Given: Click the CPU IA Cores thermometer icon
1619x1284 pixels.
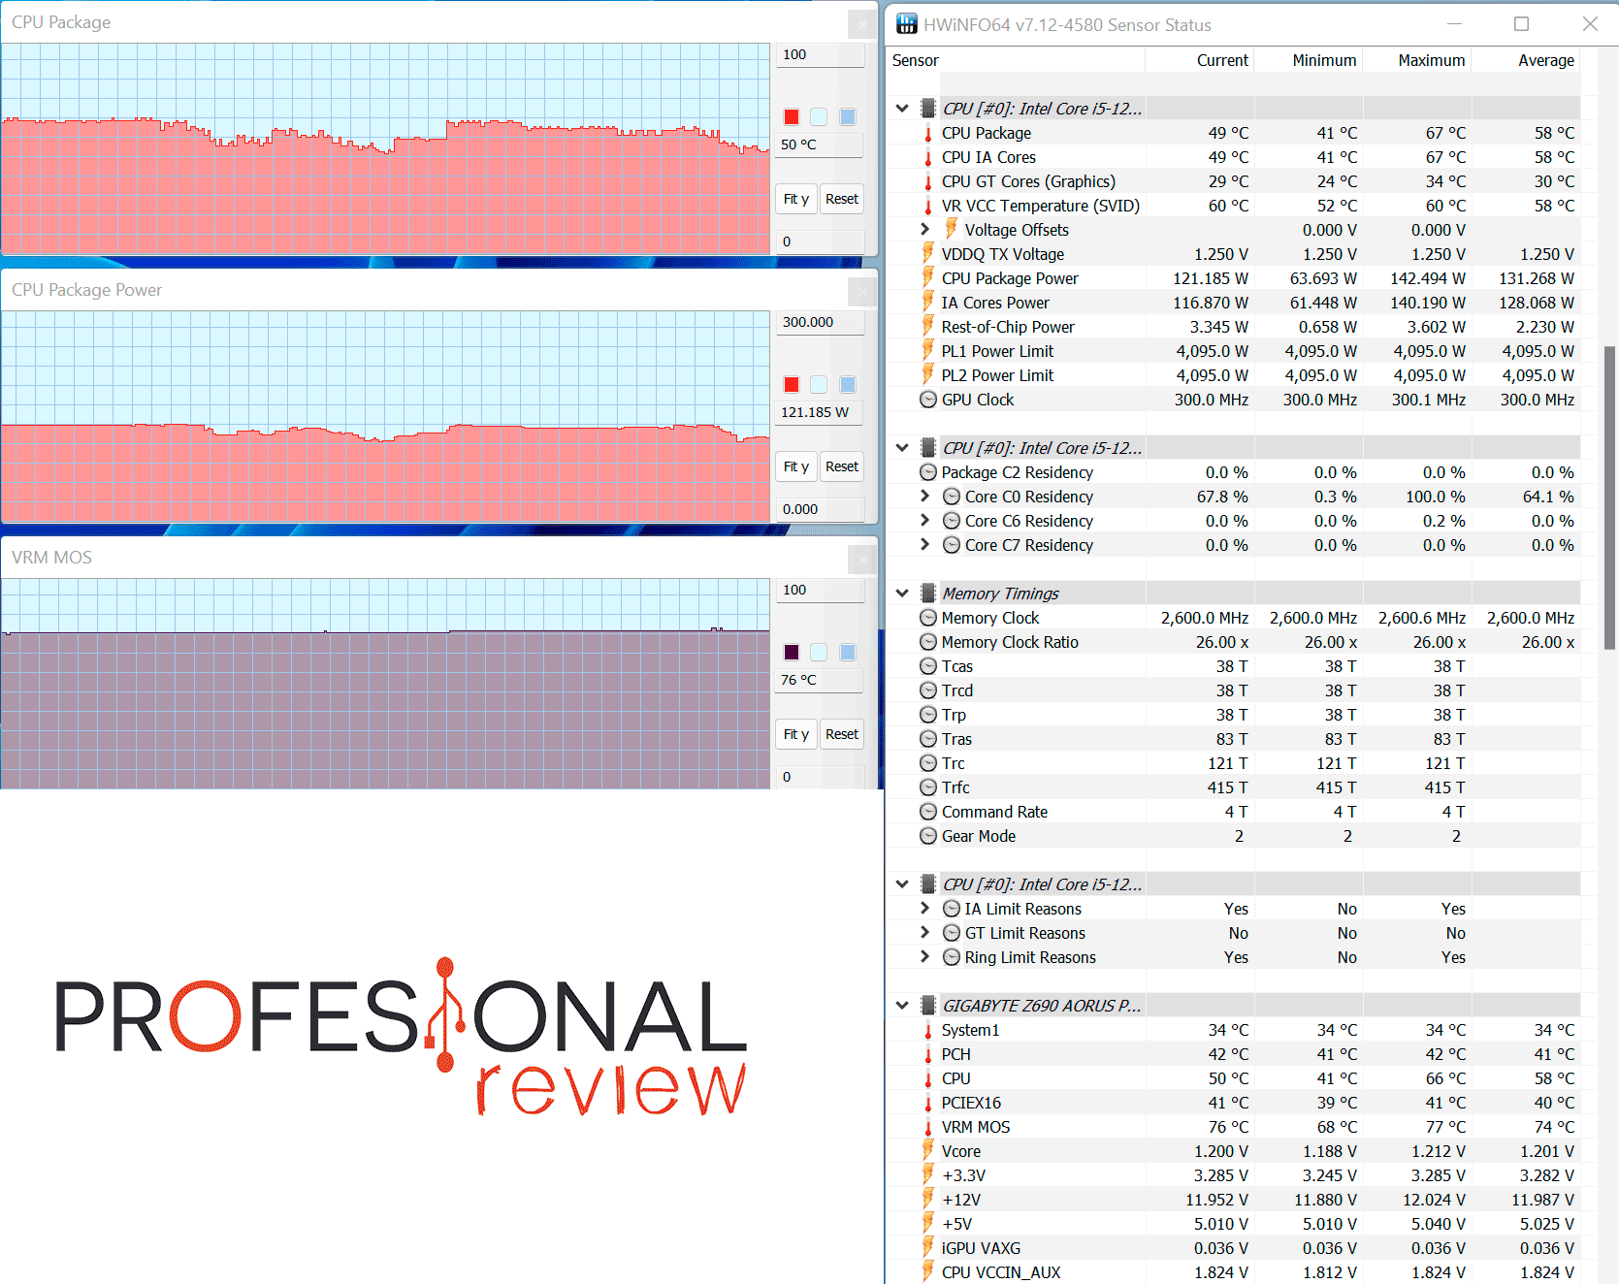Looking at the screenshot, I should 928,157.
